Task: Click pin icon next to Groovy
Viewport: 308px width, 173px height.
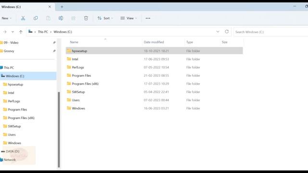Action: point(54,51)
